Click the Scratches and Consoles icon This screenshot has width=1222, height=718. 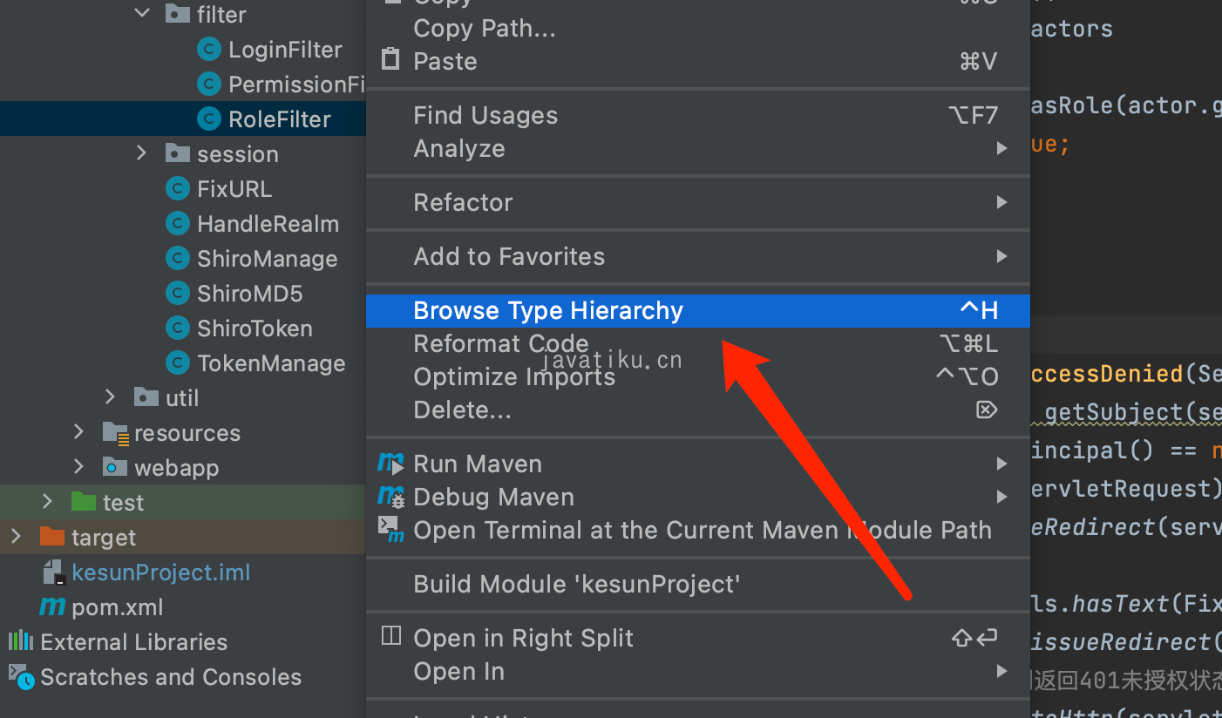coord(21,676)
